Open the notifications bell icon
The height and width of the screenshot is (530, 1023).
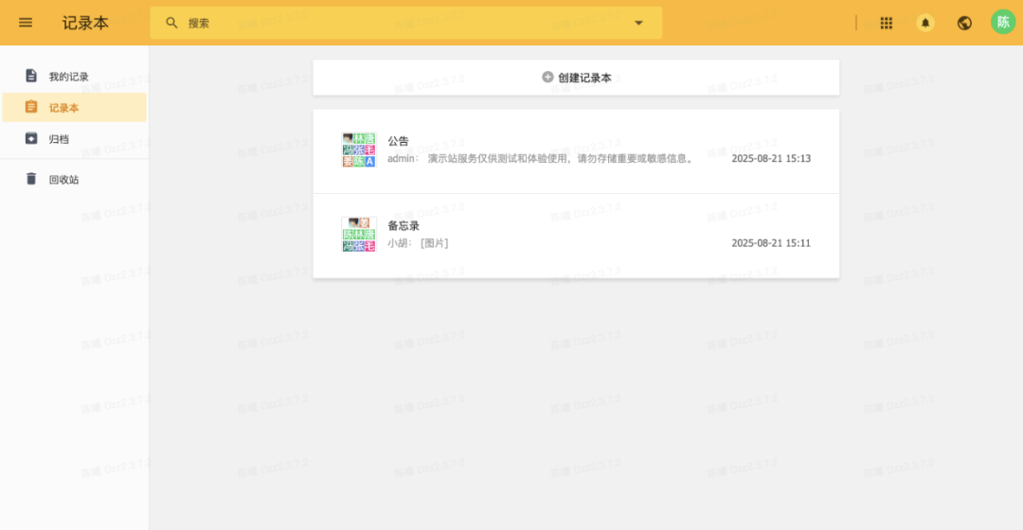(925, 23)
